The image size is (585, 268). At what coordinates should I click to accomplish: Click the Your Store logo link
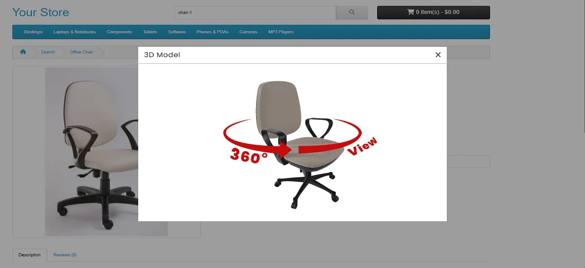40,12
